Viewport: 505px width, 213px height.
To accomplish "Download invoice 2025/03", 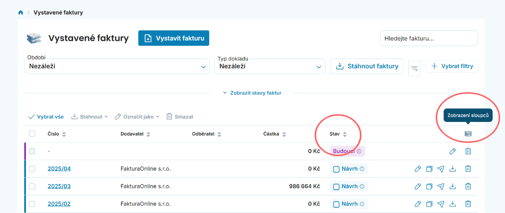I will click(x=453, y=186).
